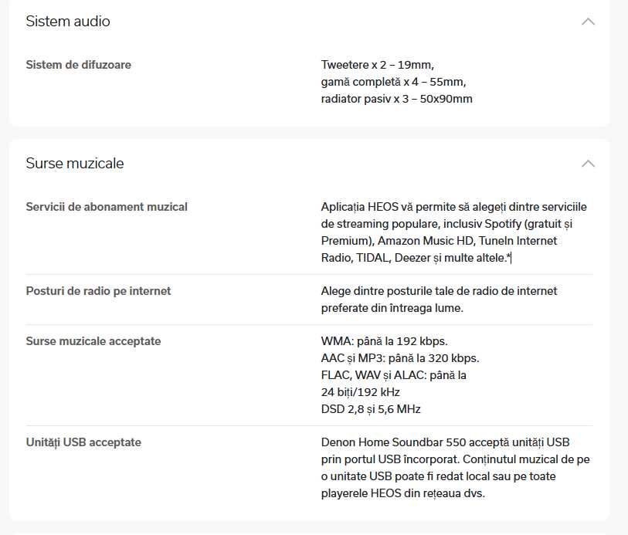
Task: Select the Sistem de difuzoare label
Action: coord(79,65)
